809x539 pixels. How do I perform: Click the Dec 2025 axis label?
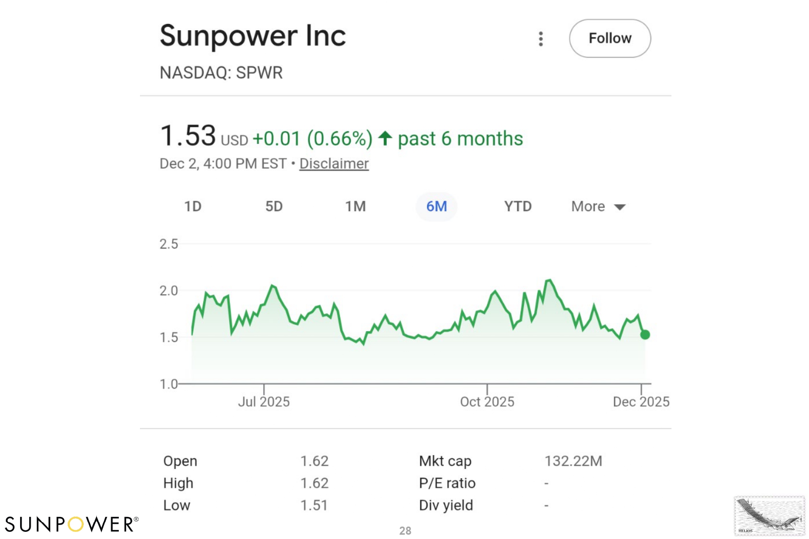(x=641, y=401)
